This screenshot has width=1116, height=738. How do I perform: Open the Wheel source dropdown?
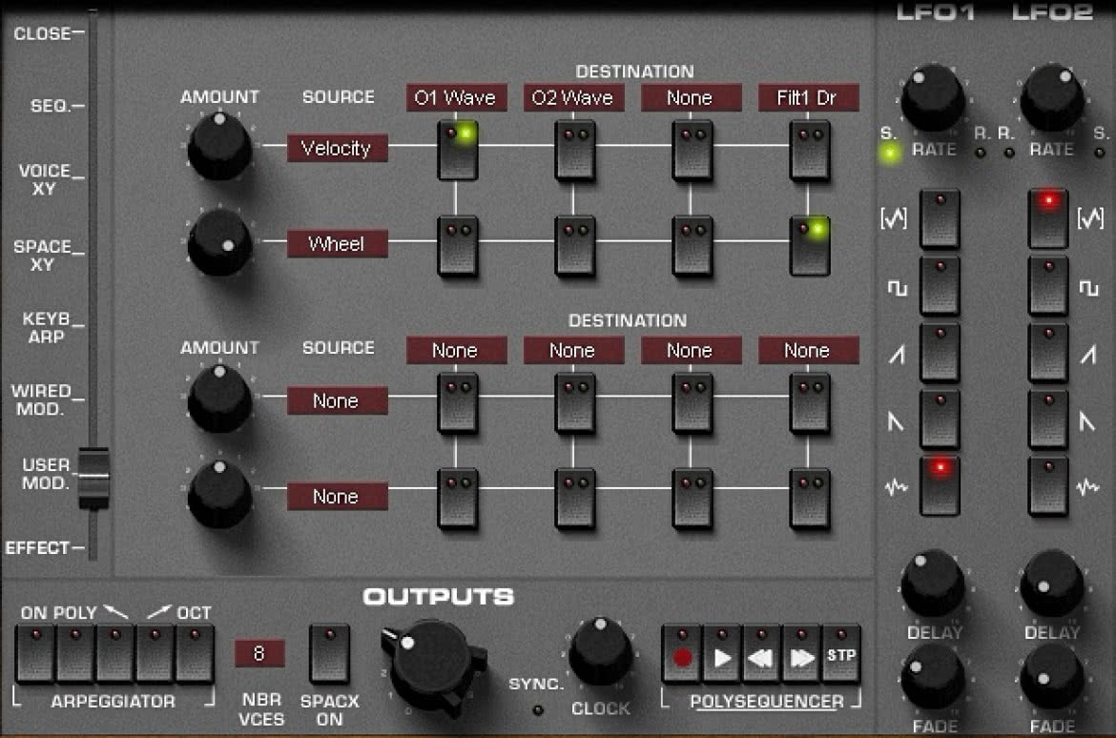338,243
